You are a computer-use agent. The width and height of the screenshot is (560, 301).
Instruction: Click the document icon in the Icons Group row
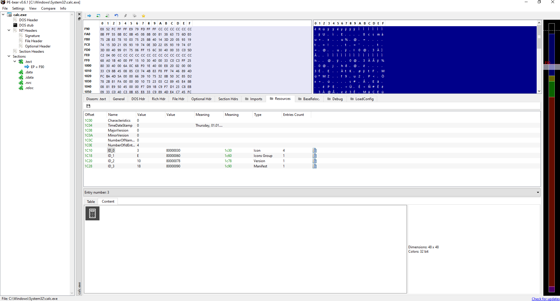314,155
